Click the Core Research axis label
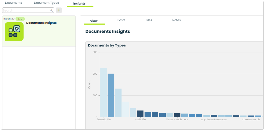265x131 pixels. [251, 120]
